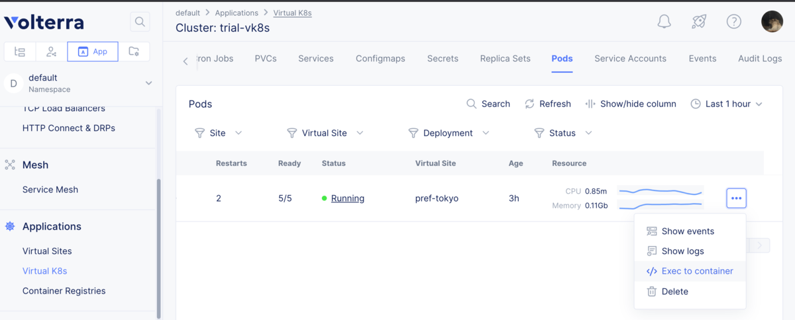Switch to the Services tab
Screen dimensions: 795x320
coord(316,58)
